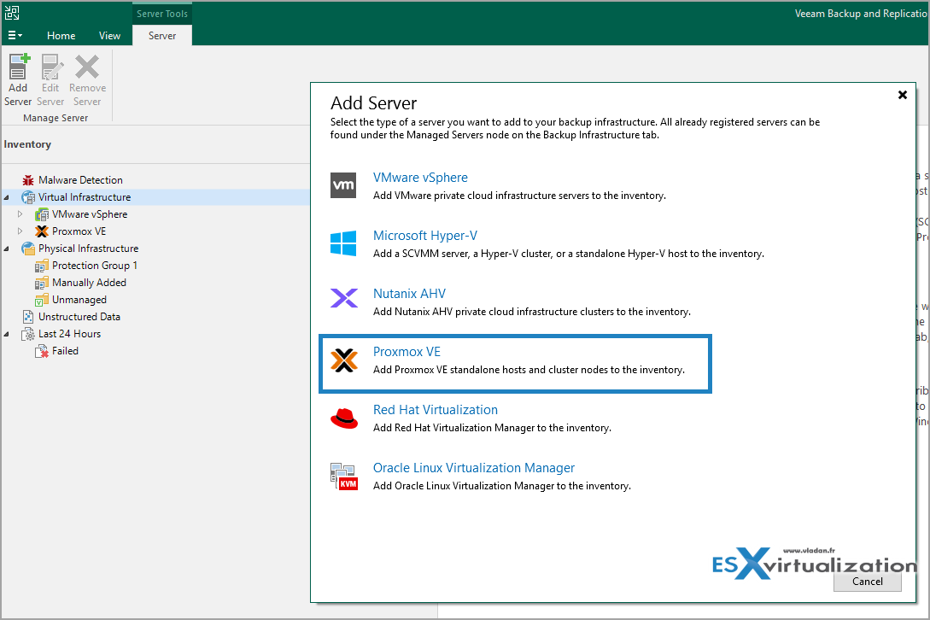Click 'Add a SCVMM server, a Hyper-V cluster' description

tap(568, 254)
